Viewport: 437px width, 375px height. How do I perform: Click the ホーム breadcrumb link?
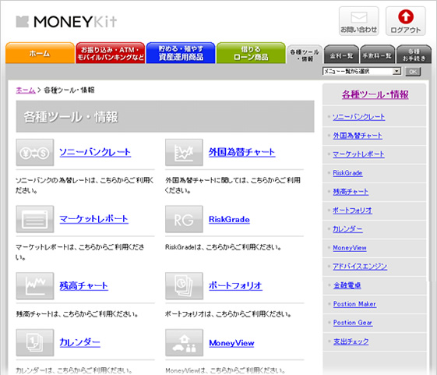26,90
